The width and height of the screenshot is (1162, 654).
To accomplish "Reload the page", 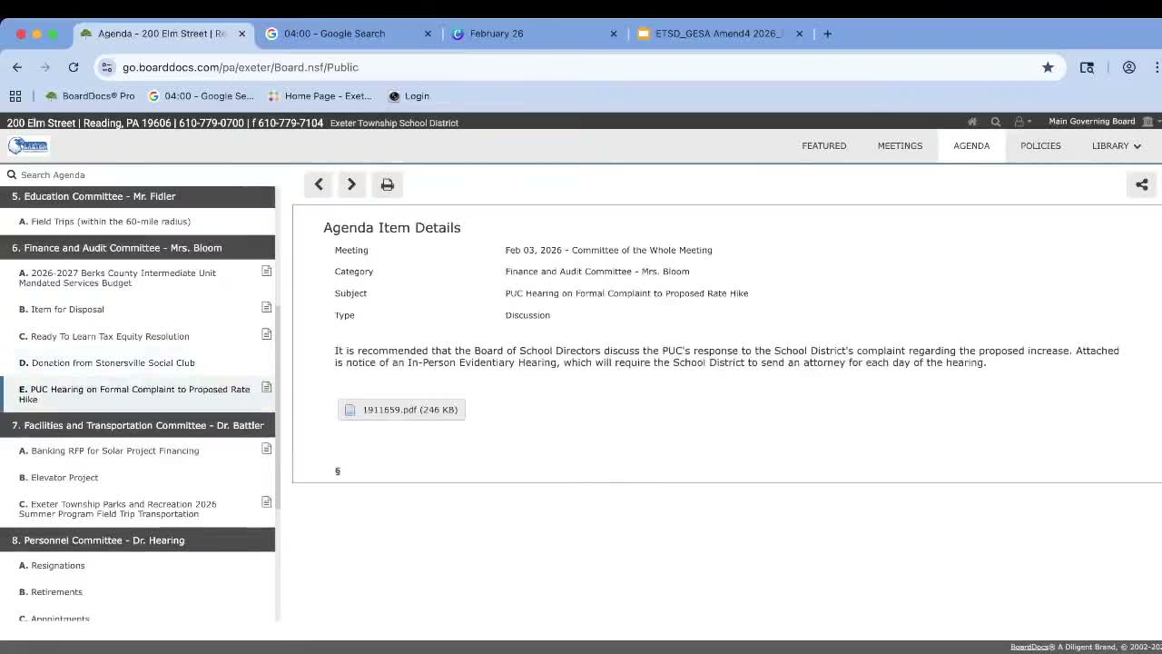I will [x=74, y=67].
